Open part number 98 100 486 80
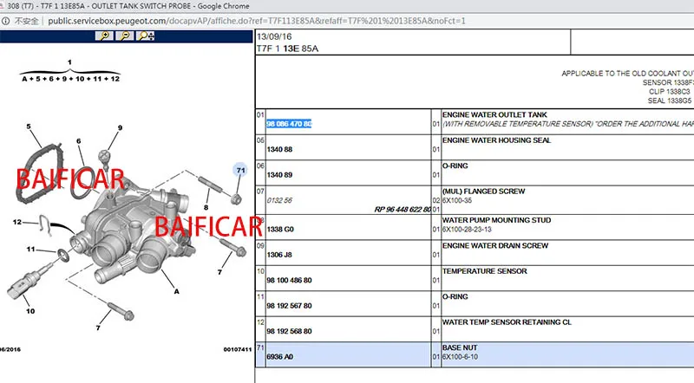This screenshot has width=694, height=383. (x=289, y=281)
